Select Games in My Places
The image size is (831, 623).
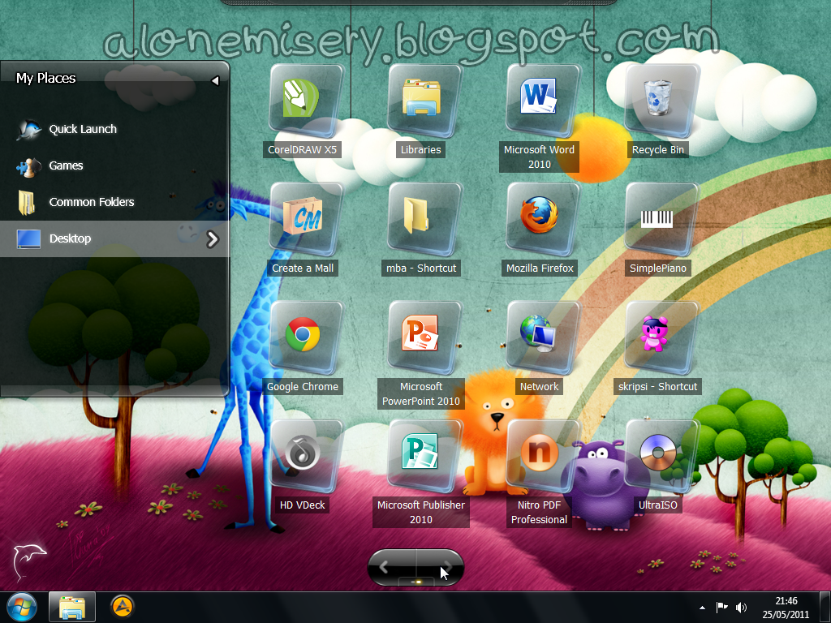pos(114,165)
